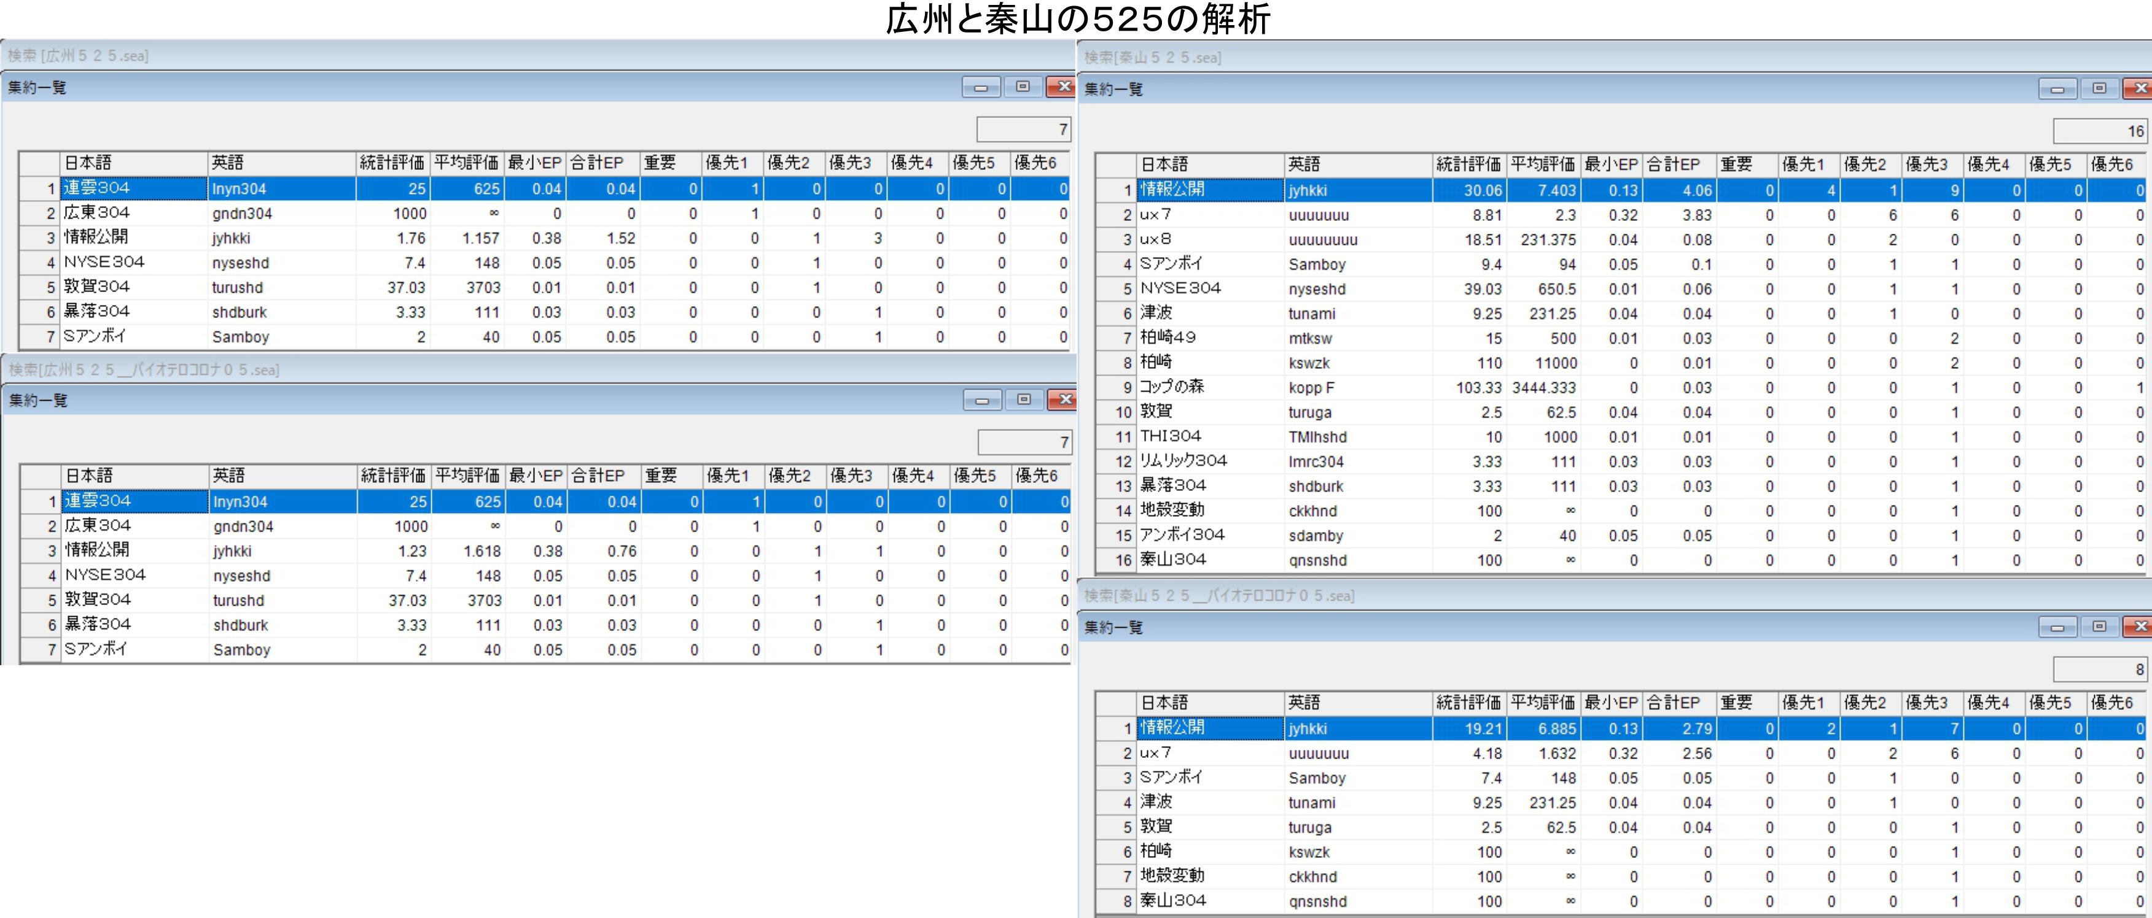Viewport: 2152px width, 918px height.
Task: Maximize the top-left 広州525 集約一覧 window
Action: point(1022,87)
